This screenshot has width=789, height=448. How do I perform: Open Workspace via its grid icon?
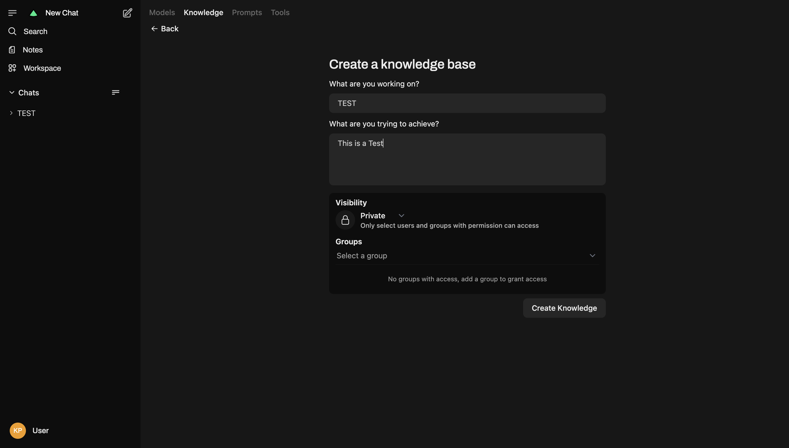click(12, 68)
